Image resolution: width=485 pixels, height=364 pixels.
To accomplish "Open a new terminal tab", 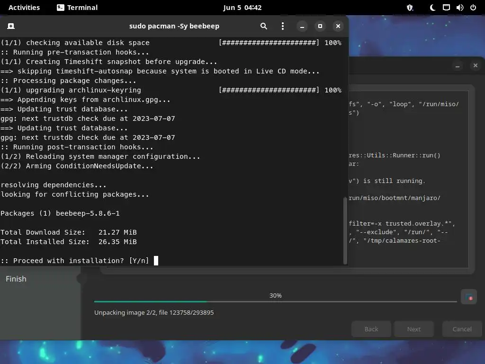I will (11, 27).
